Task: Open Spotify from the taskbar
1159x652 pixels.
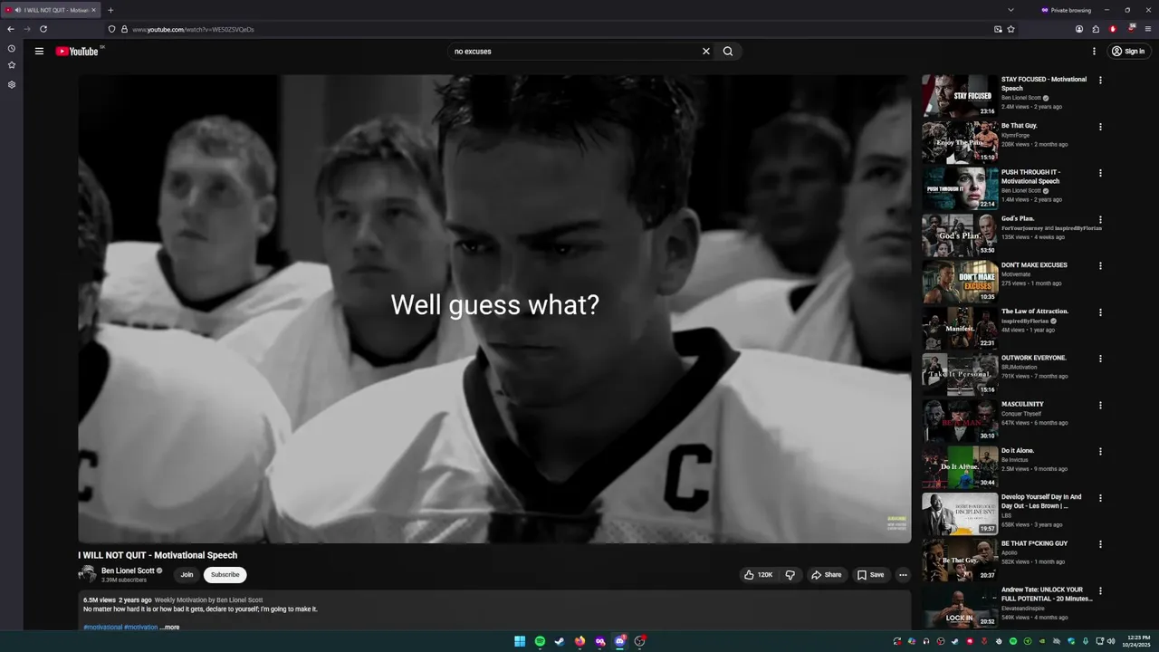Action: tap(540, 641)
